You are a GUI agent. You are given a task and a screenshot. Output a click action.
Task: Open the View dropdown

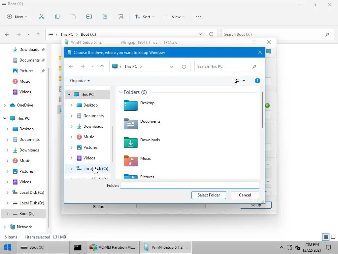174,17
